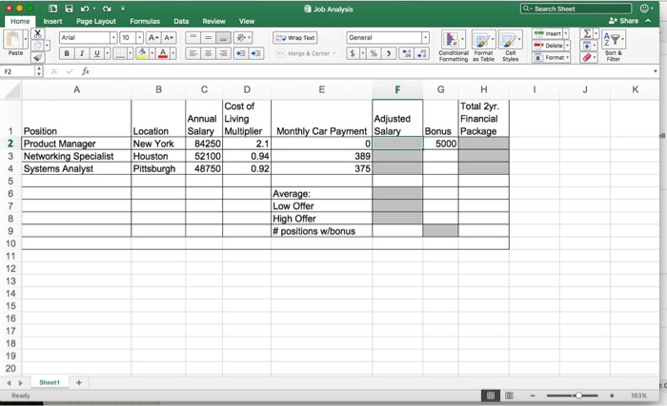Expand the Delete cells dropdown arrow

[568, 46]
